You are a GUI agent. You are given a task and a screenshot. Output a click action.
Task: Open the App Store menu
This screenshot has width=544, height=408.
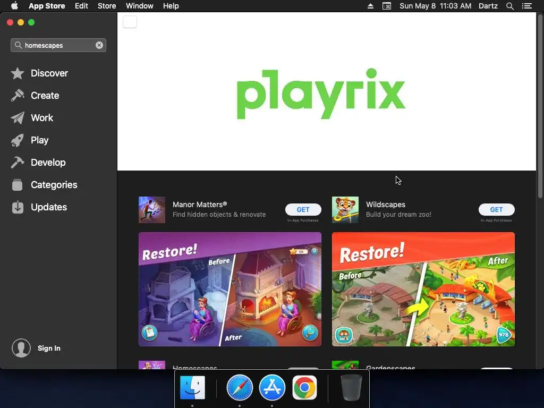click(x=47, y=6)
